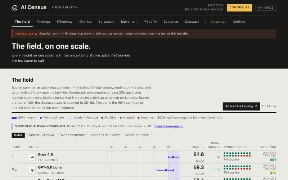Open the Method page
This screenshot has height=180, width=288.
tap(239, 22)
